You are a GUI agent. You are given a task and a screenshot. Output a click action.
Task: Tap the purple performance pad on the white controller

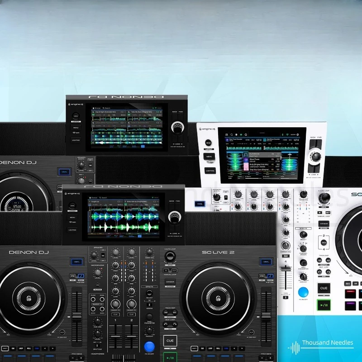350,306
